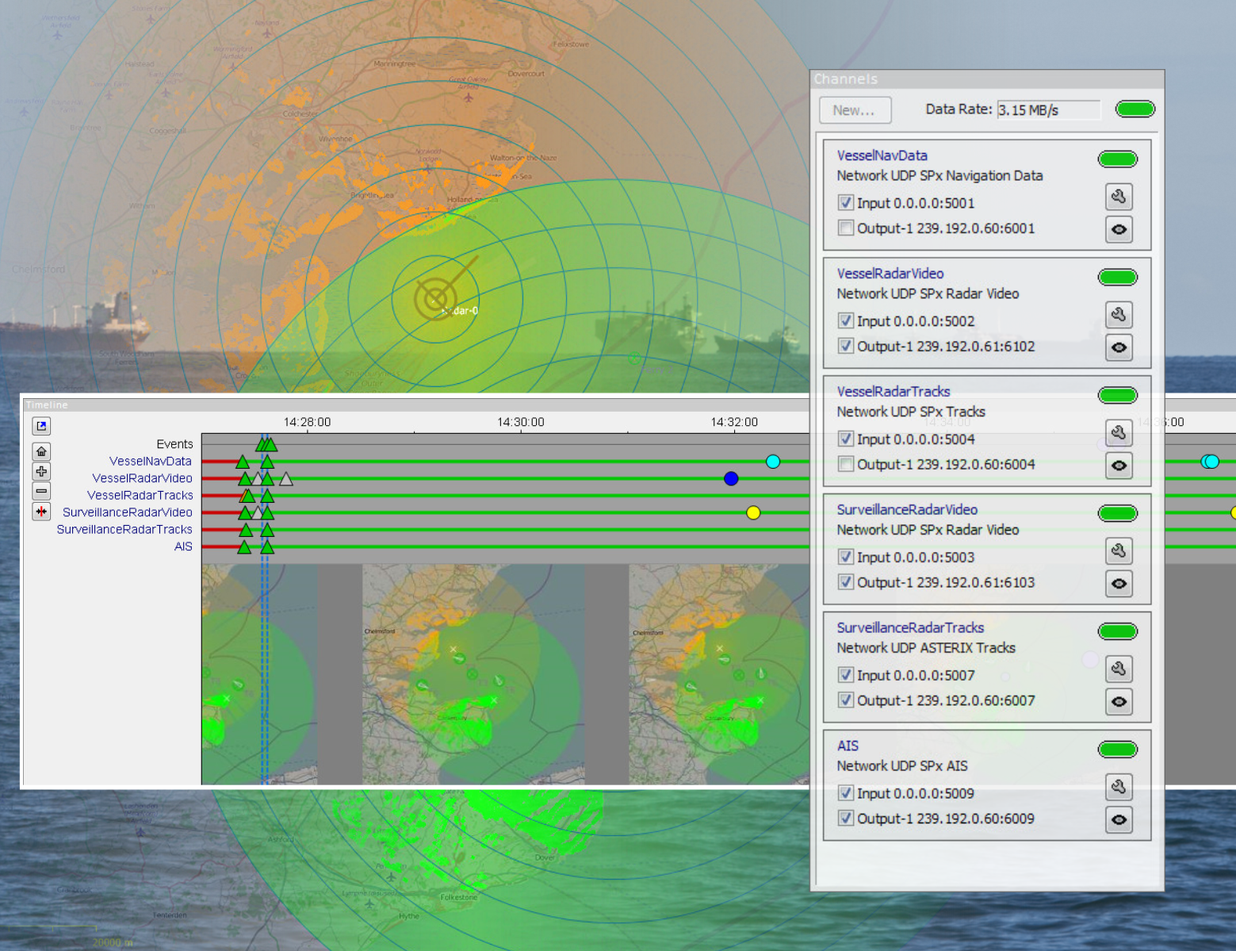
Task: Click the AIS row label in timeline
Action: (183, 546)
